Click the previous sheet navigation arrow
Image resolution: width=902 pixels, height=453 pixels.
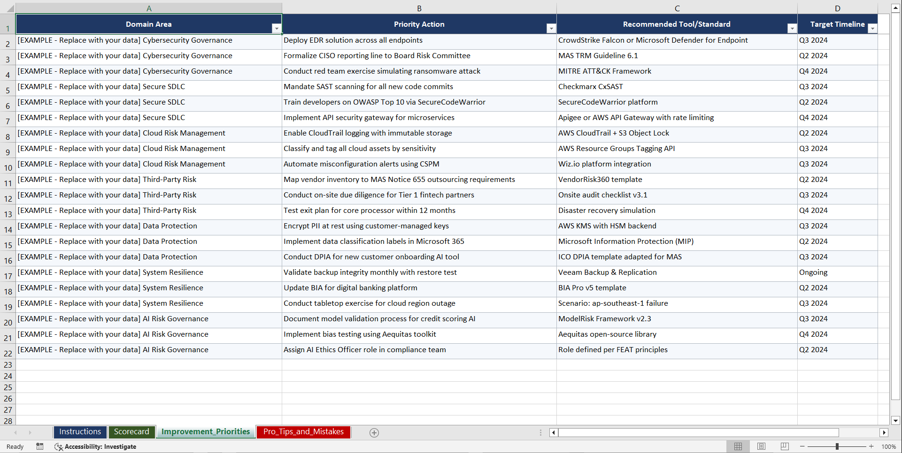tap(16, 432)
